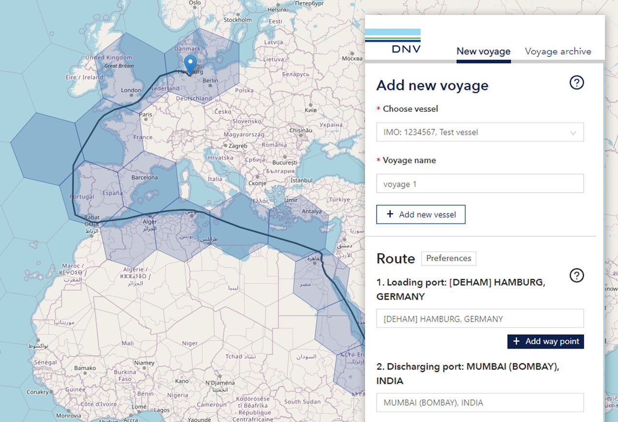Open route Preferences
The height and width of the screenshot is (422, 618).
(x=448, y=259)
